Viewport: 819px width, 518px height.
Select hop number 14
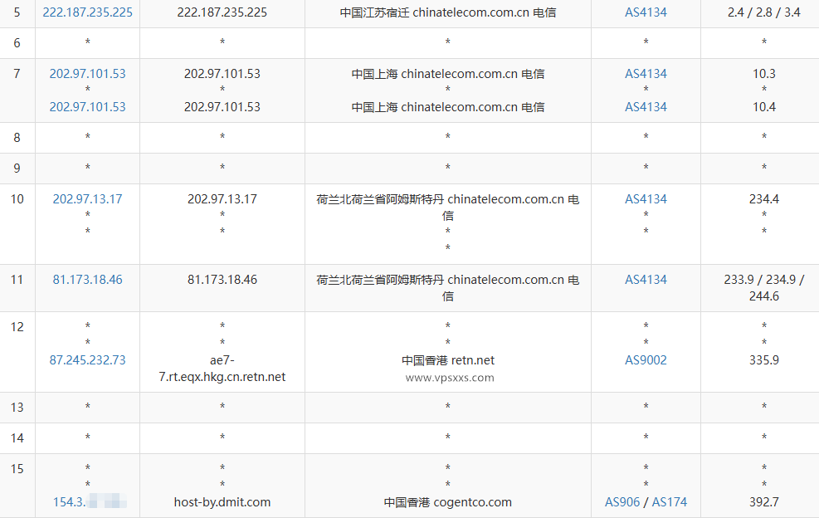coord(17,438)
